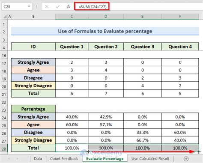Click title 'Use of Formulas to Evaluate percentage'
The image size is (203, 163).
pyautogui.click(x=105, y=31)
